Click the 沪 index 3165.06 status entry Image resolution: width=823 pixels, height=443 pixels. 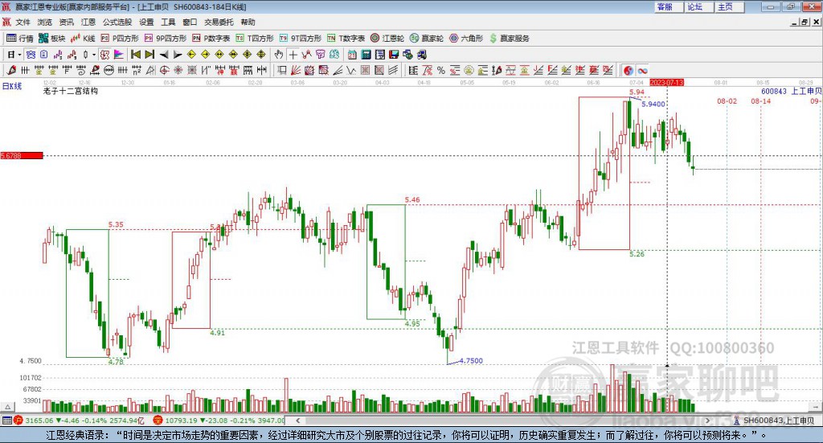79,420
